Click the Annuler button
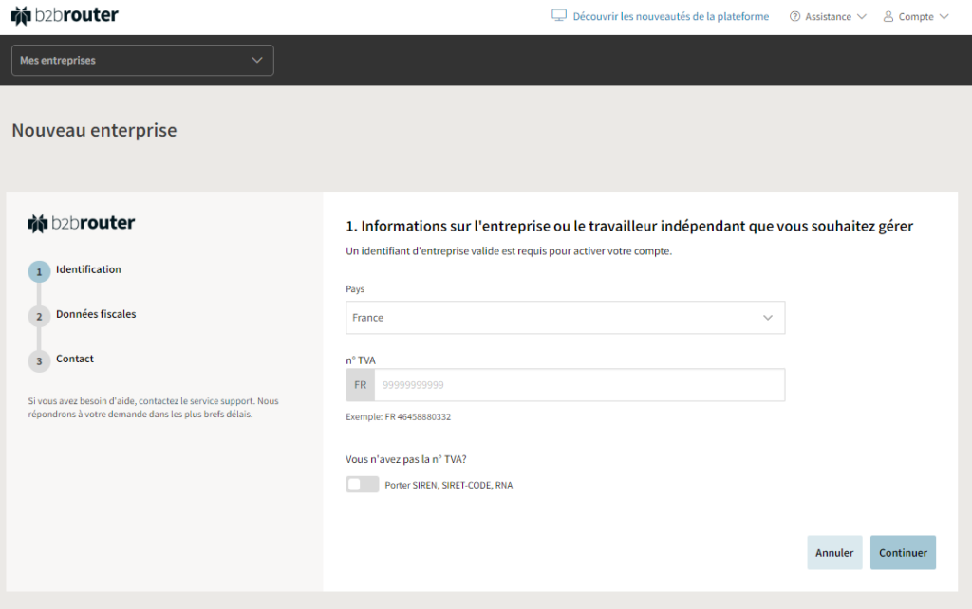 click(834, 553)
